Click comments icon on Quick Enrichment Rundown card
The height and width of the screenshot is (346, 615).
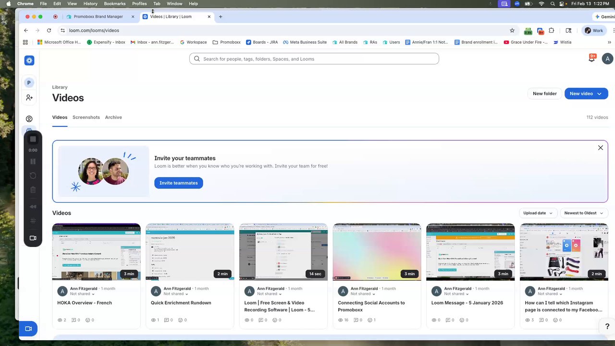[166, 320]
